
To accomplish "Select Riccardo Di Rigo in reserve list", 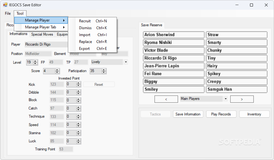I will click(x=174, y=58).
